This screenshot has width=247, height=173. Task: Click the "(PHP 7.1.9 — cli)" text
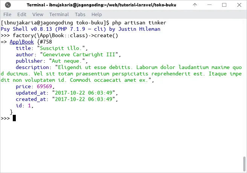81,29
